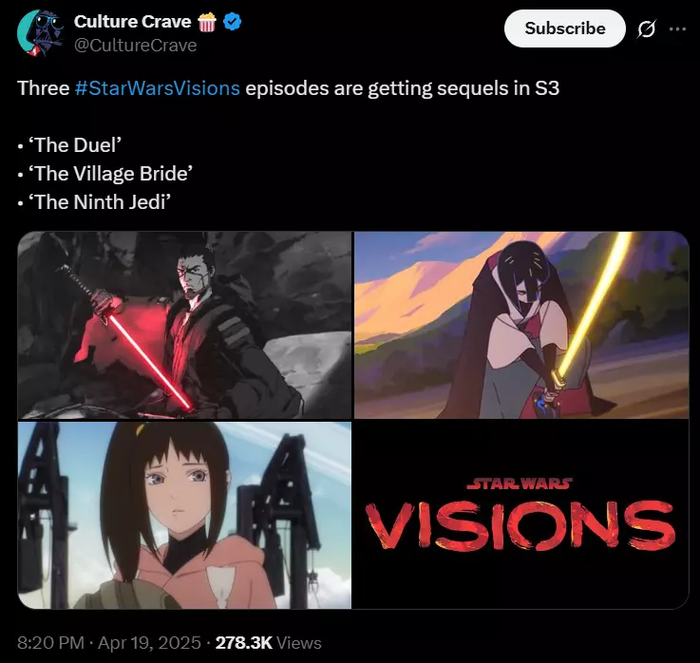Click the 'The Ninth Jedi' bullet line
The image size is (700, 663).
(x=94, y=202)
